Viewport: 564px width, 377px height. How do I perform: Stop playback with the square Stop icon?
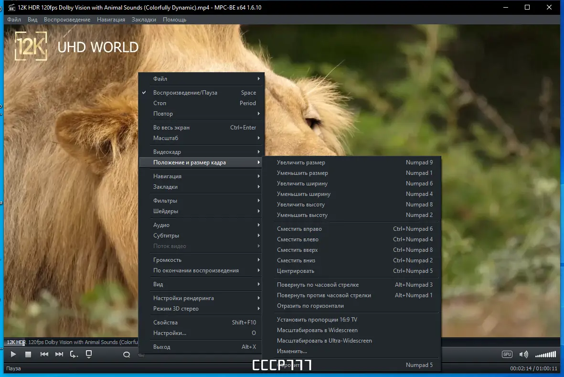(x=28, y=355)
